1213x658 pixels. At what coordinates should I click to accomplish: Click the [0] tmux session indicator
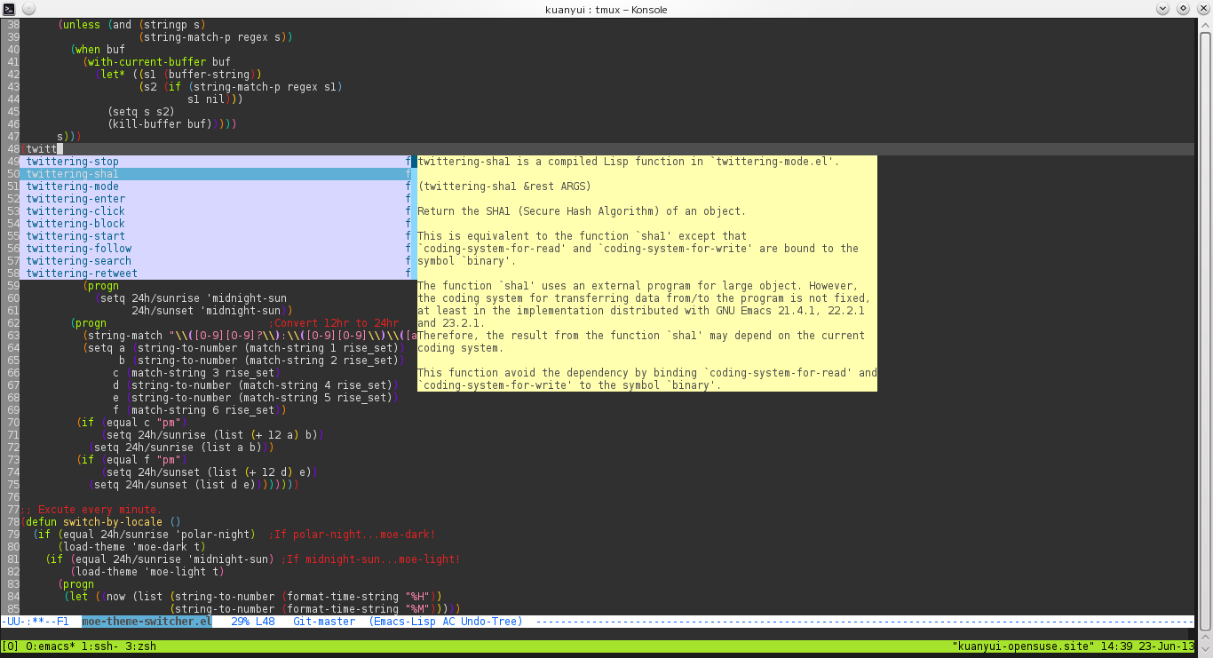[x=10, y=647]
